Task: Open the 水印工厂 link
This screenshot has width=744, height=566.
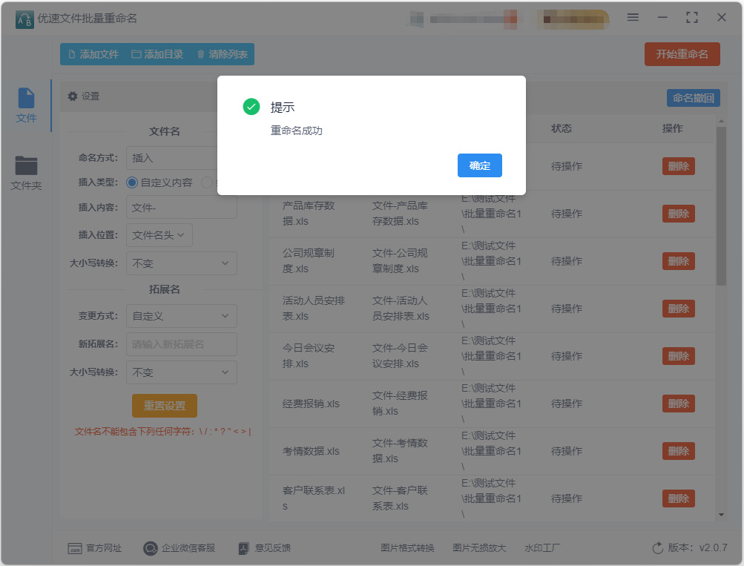Action: (542, 548)
